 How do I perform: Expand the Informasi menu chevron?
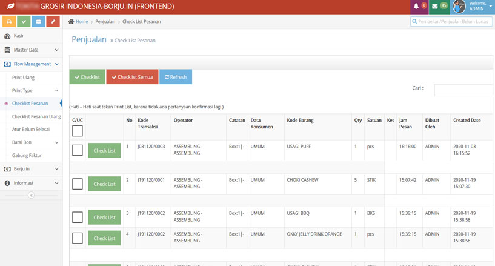pyautogui.click(x=56, y=183)
